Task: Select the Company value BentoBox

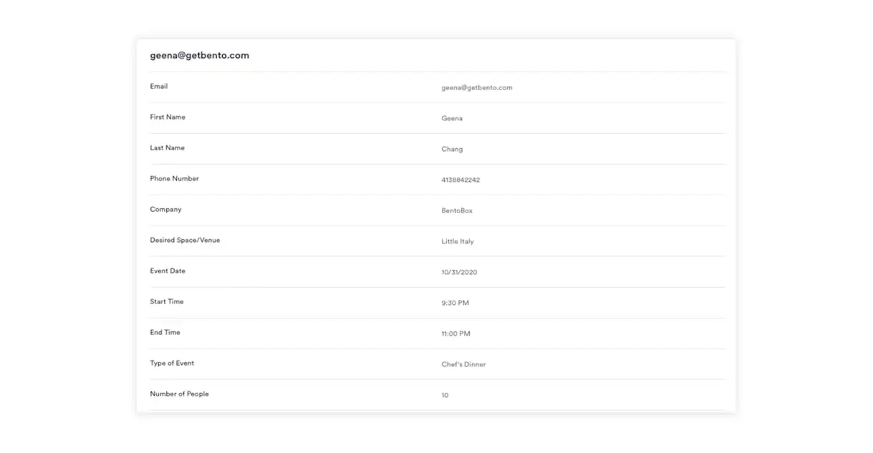Action: [457, 210]
